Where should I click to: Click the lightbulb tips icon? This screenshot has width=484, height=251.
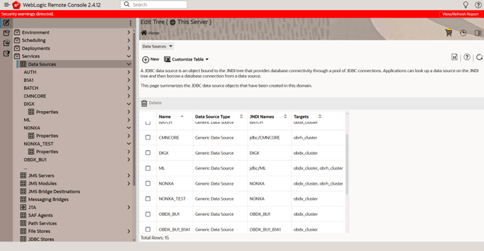pyautogui.click(x=466, y=5)
